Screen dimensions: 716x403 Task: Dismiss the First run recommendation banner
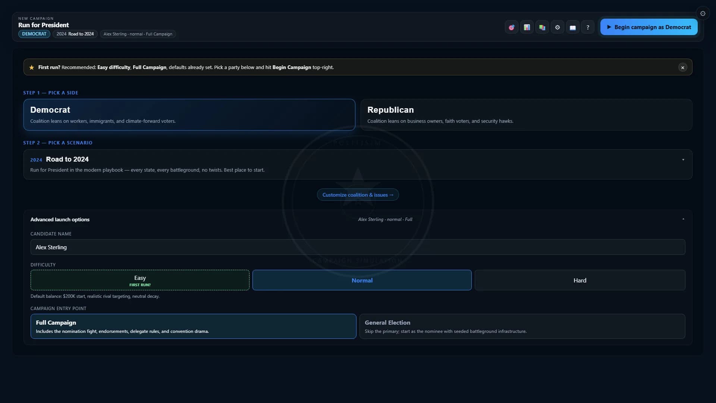coord(682,68)
